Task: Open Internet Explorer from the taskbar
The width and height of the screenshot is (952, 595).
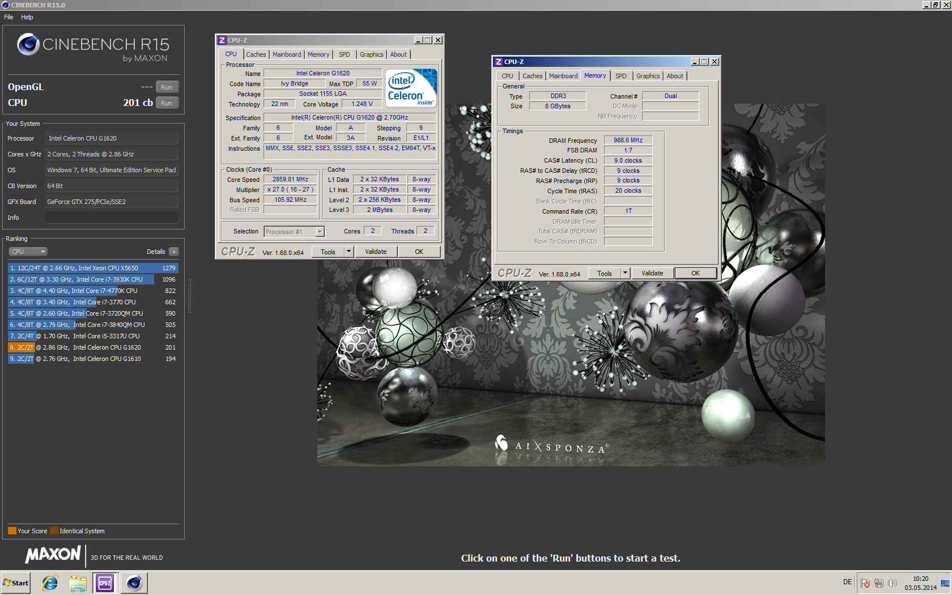Action: click(50, 583)
